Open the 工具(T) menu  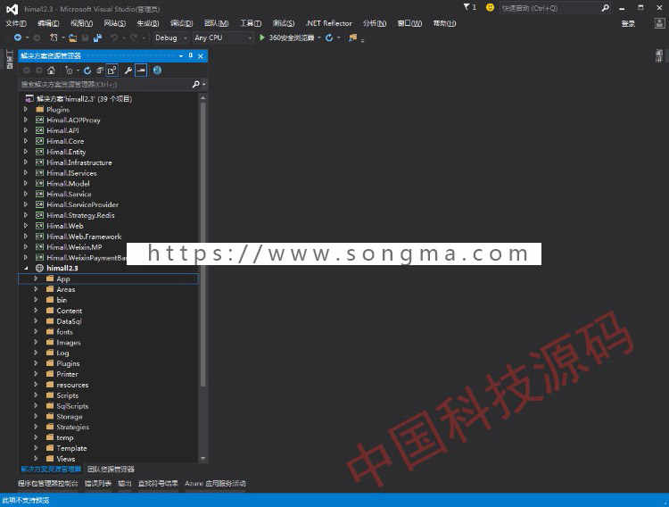click(251, 23)
